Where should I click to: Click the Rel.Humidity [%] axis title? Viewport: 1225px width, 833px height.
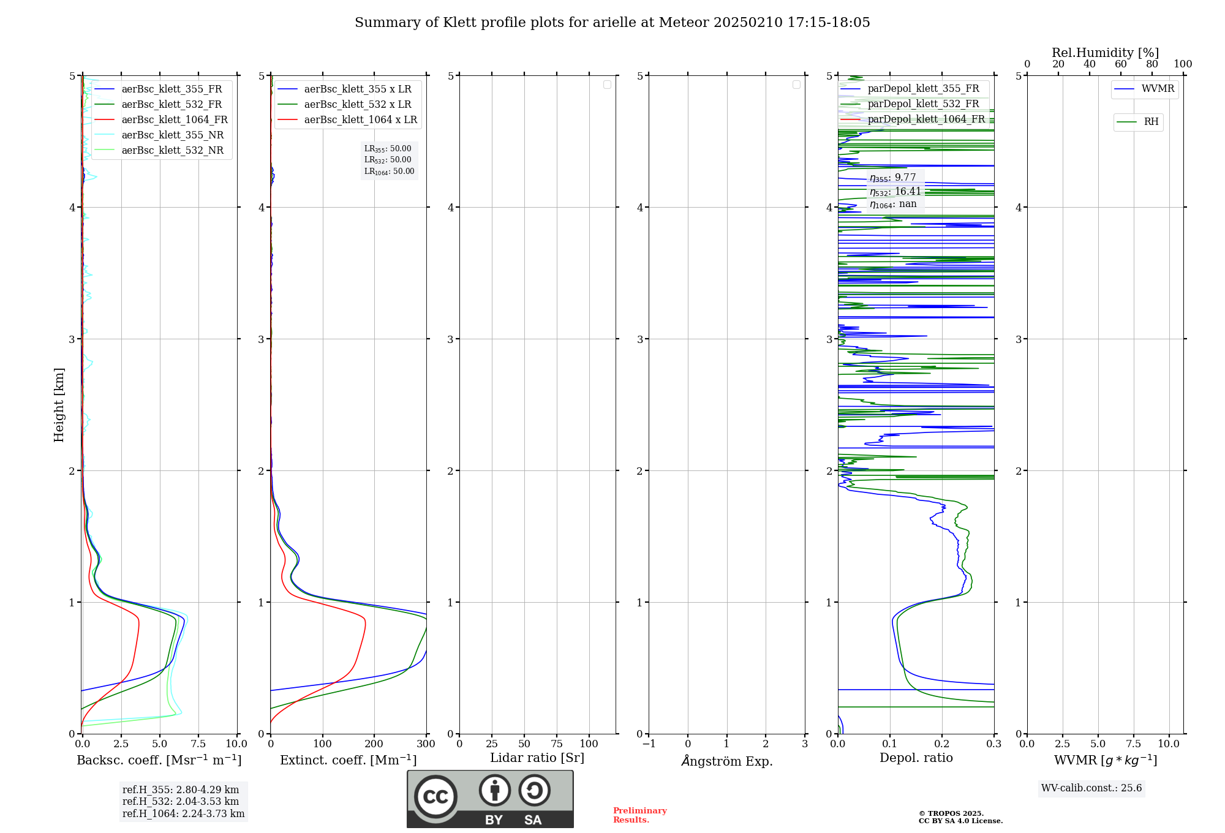[1105, 53]
